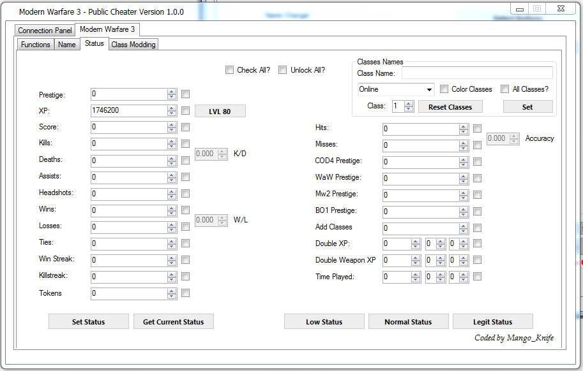Tick the Check All? checkbox
Screen dimensions: 583x371
click(x=229, y=69)
